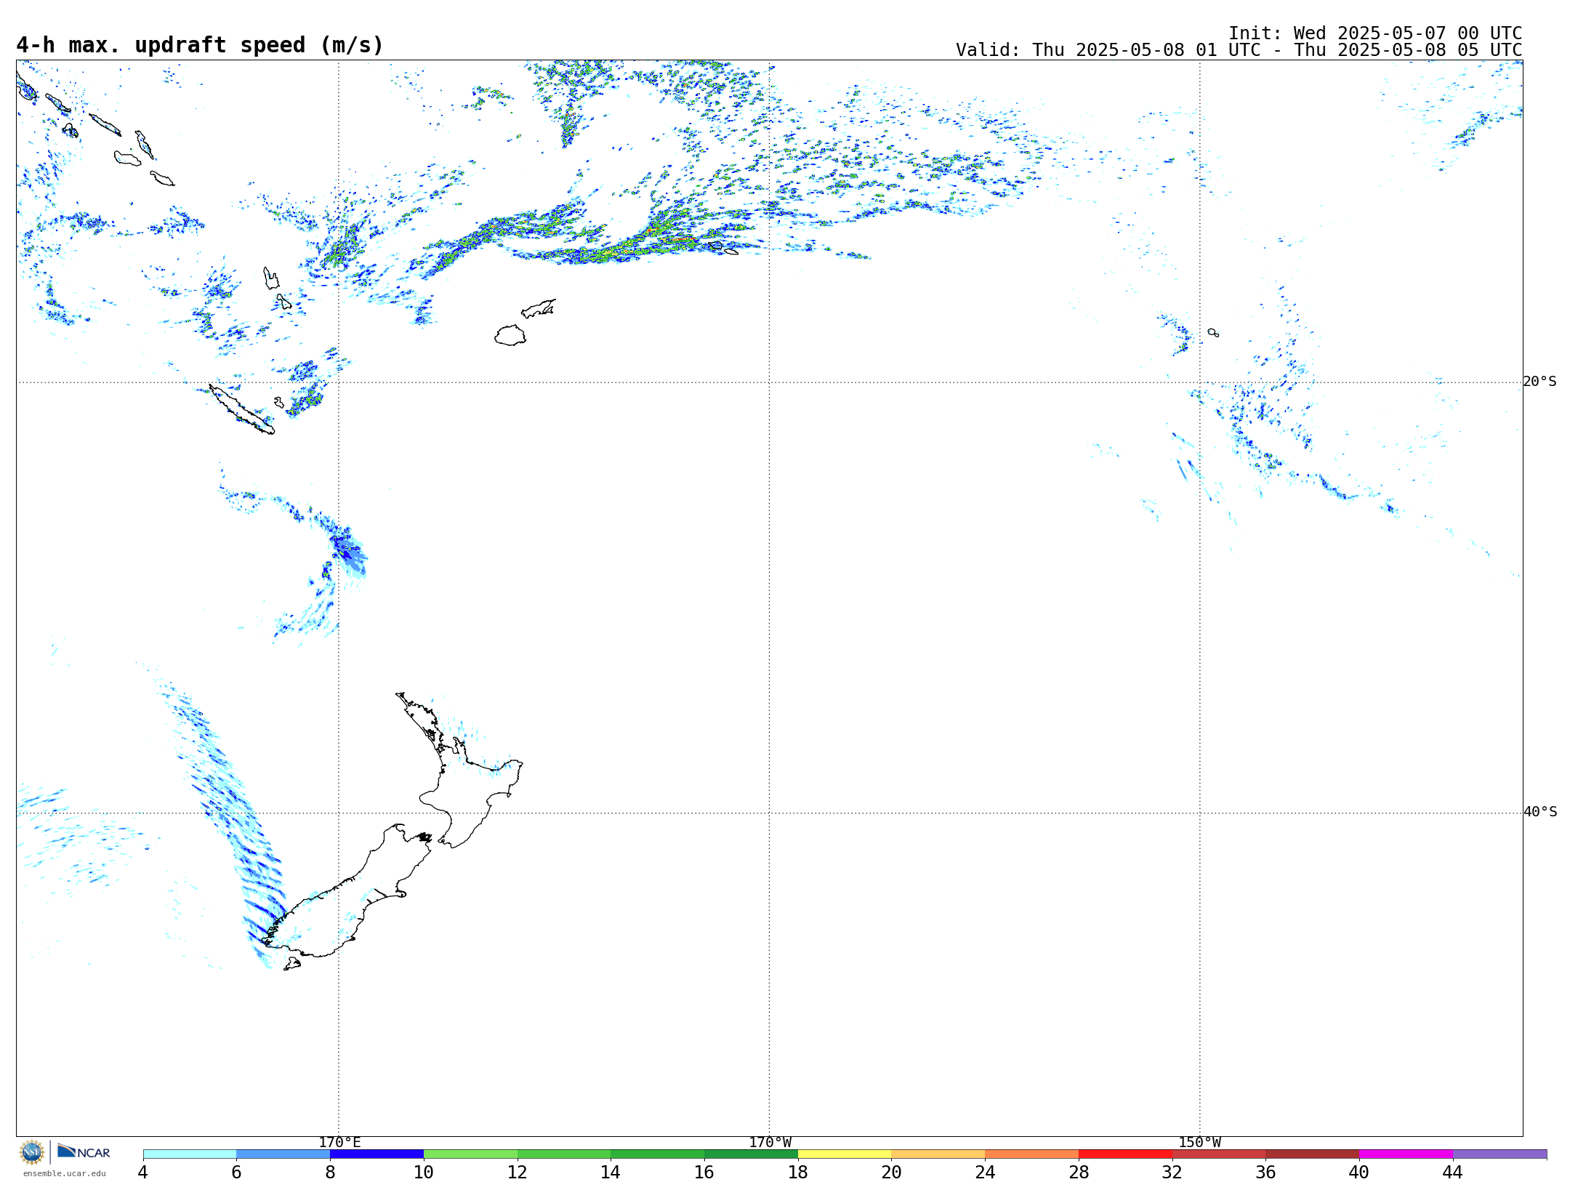Click the 20°S latitude label
This screenshot has height=1182, width=1570.
pyautogui.click(x=1540, y=382)
